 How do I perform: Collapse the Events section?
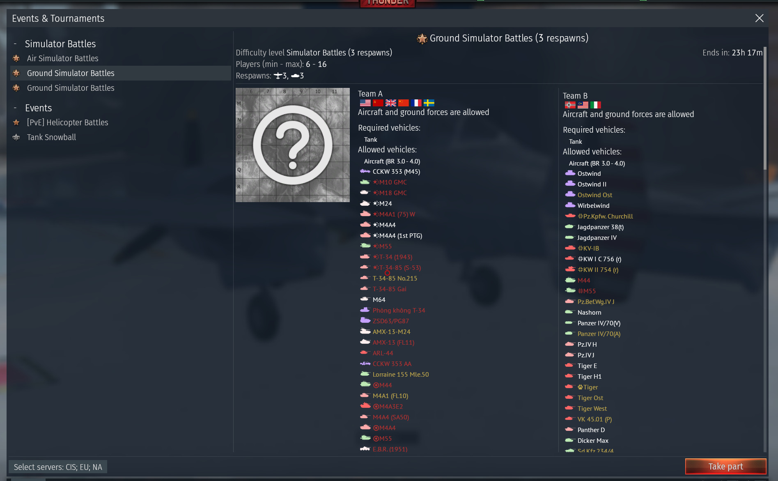(15, 108)
